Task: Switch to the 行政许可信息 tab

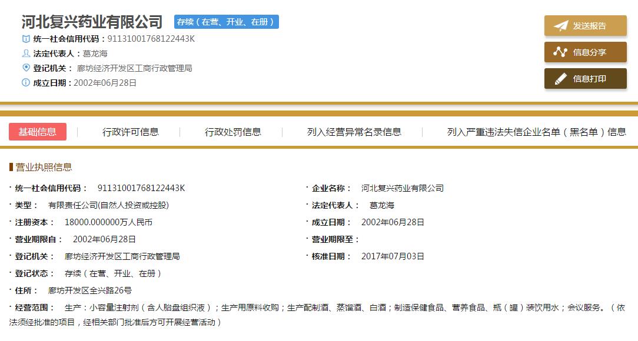Action: click(x=131, y=132)
